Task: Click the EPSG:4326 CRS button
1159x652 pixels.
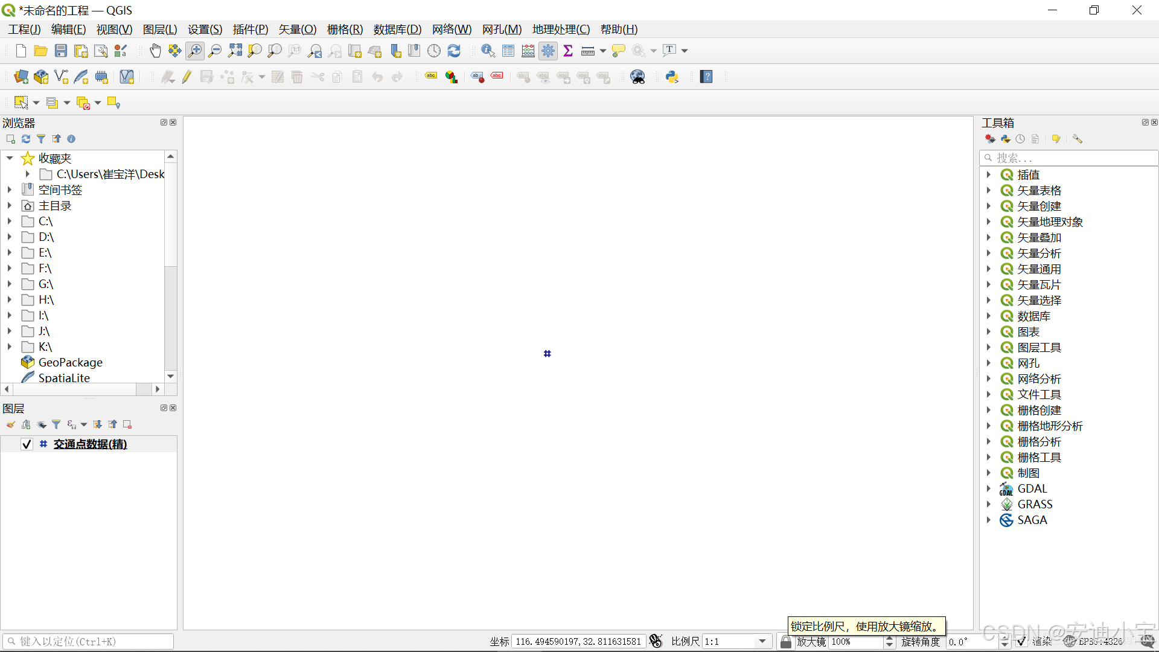Action: tap(1100, 642)
